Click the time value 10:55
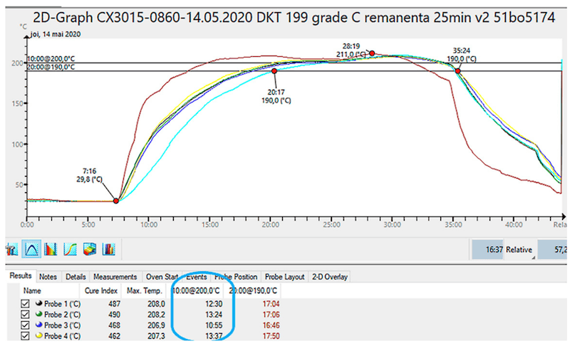The image size is (570, 346). (x=214, y=325)
